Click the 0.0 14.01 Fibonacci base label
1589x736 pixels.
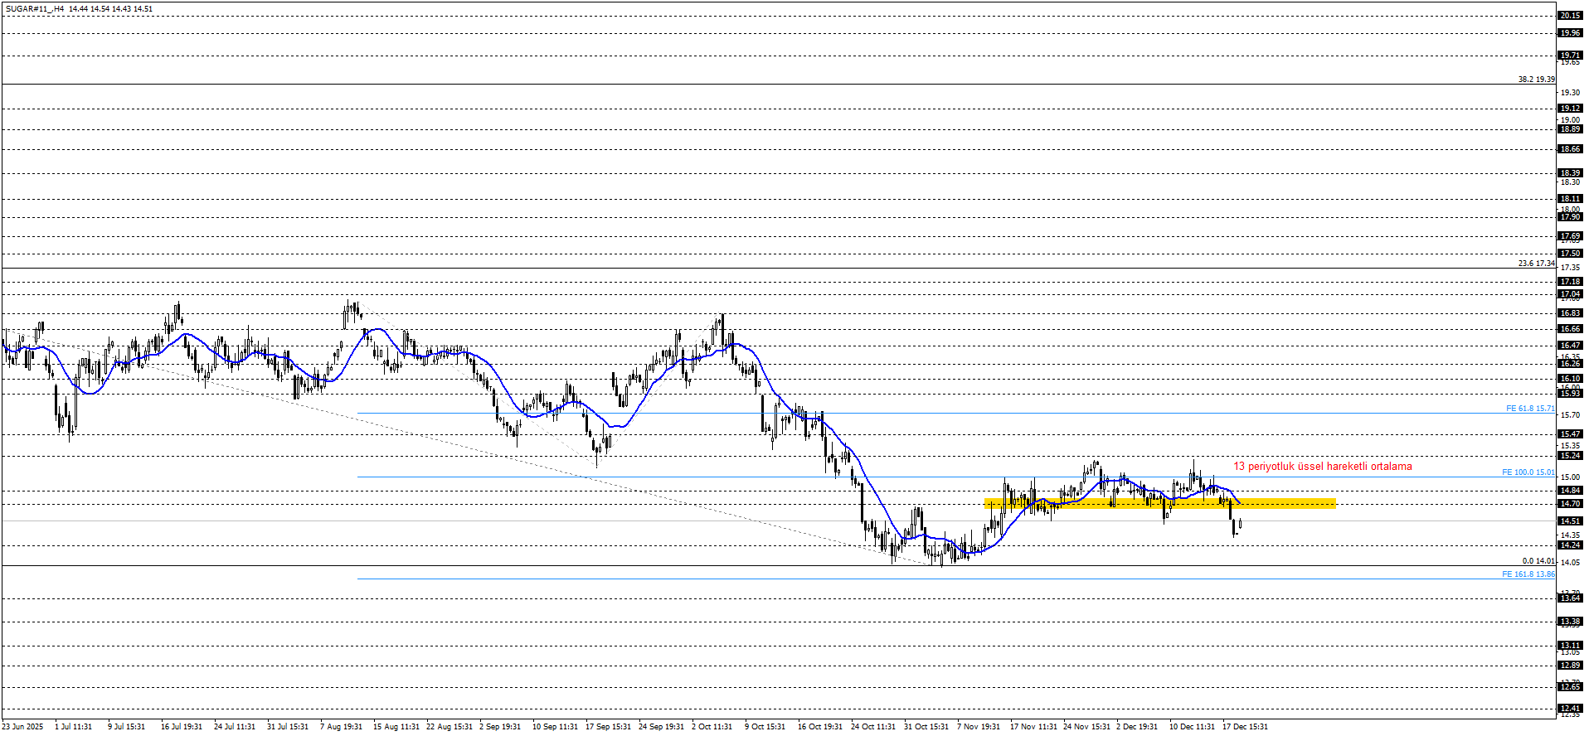(x=1538, y=561)
